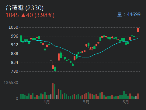Click the last red volume bar at right
146x110 pixels.
pyautogui.click(x=138, y=96)
